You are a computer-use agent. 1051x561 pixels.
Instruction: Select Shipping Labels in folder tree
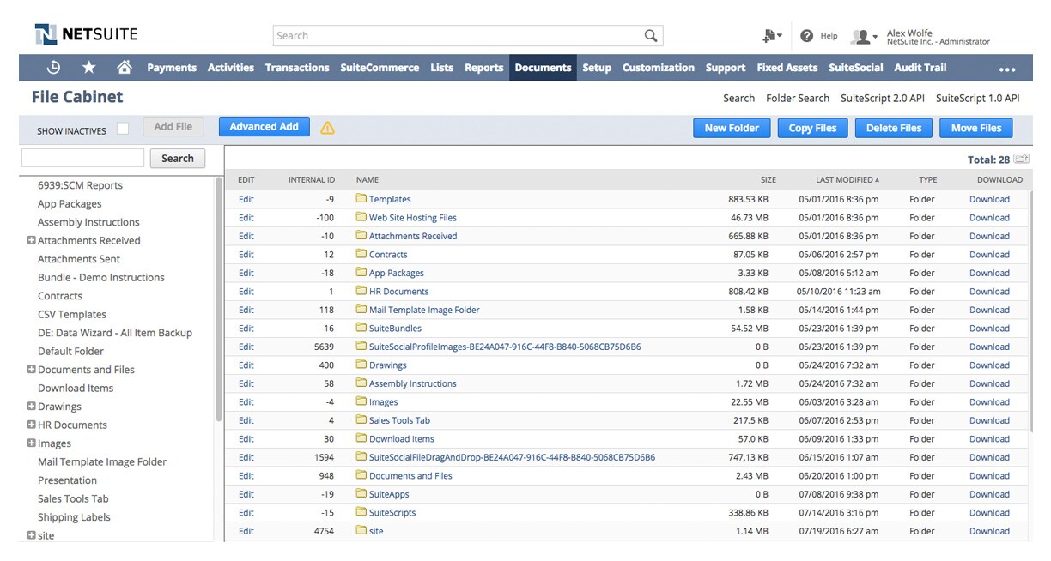[x=74, y=517]
